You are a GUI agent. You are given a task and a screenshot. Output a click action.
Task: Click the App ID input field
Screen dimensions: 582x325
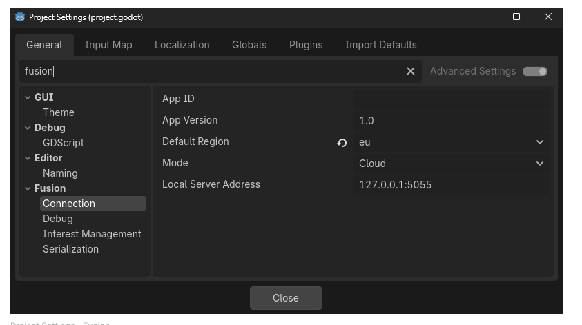pos(452,99)
